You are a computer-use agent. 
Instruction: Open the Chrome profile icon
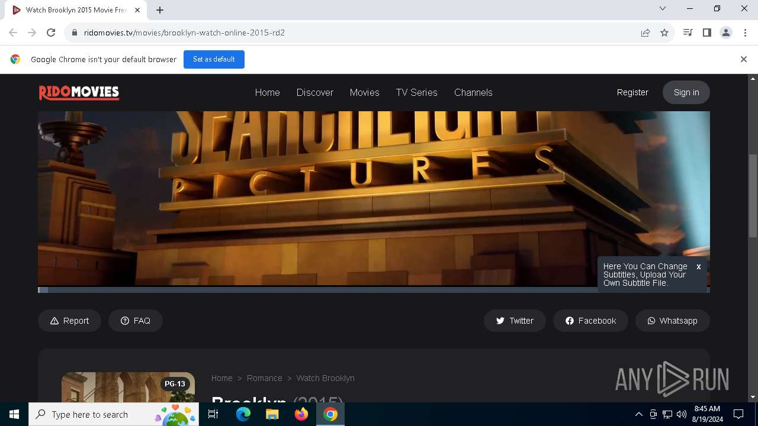726,33
